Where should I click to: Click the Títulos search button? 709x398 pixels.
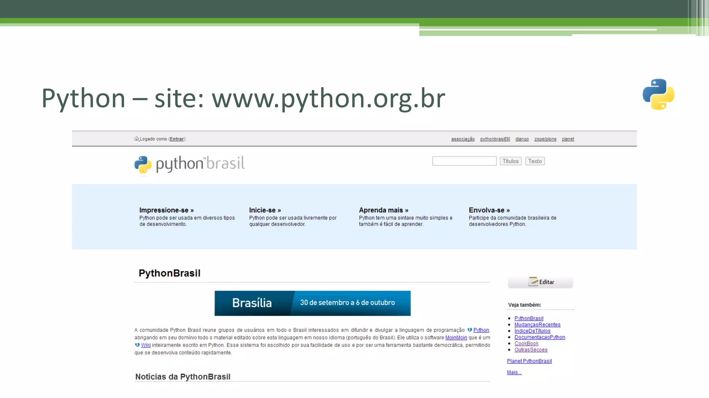point(511,161)
